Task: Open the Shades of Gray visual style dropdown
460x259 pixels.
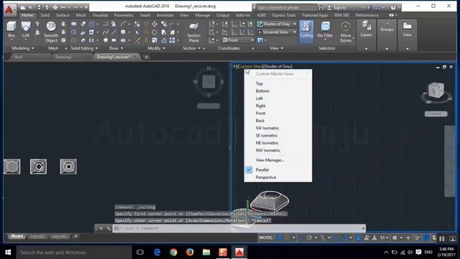Action: [277, 24]
